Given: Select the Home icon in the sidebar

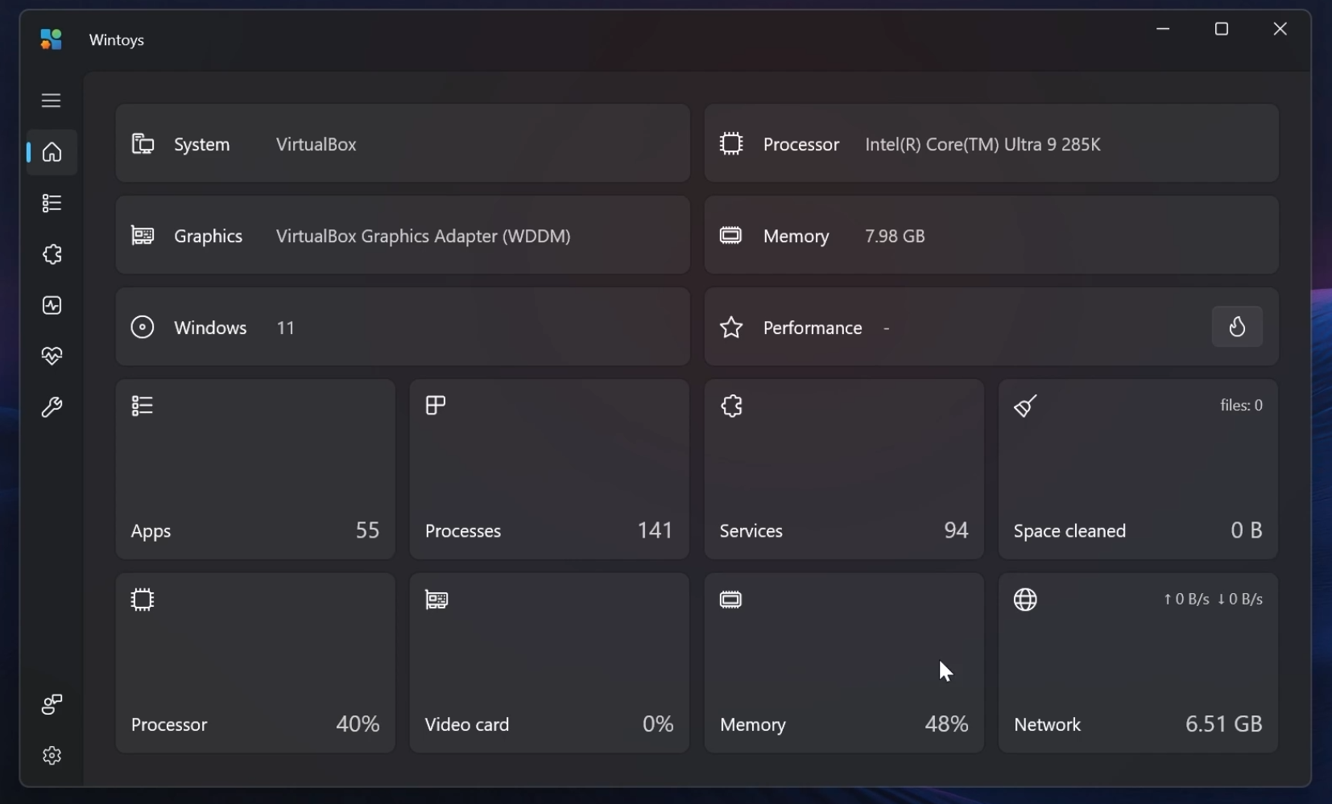Looking at the screenshot, I should coord(51,152).
